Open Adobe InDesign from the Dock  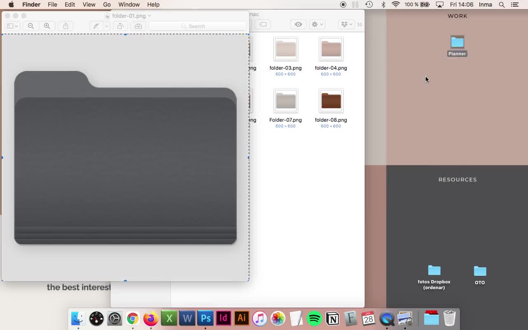223,318
